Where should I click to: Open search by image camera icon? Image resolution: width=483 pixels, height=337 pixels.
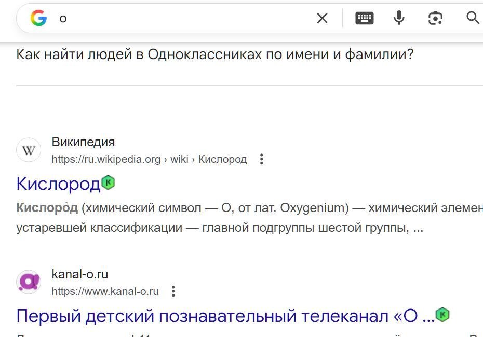coord(435,18)
